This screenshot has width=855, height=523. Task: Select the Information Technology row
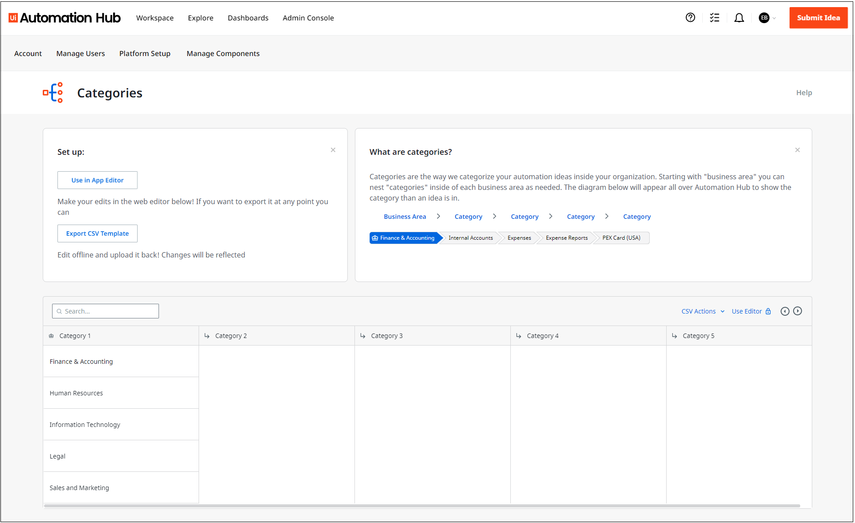click(x=121, y=425)
